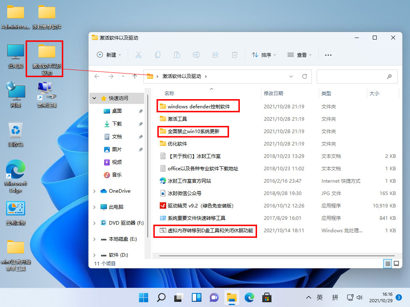Show hidden system tray icons

coord(309,297)
